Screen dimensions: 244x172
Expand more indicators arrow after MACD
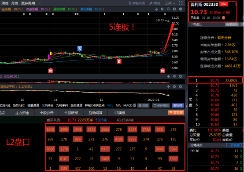[x=135, y=105]
